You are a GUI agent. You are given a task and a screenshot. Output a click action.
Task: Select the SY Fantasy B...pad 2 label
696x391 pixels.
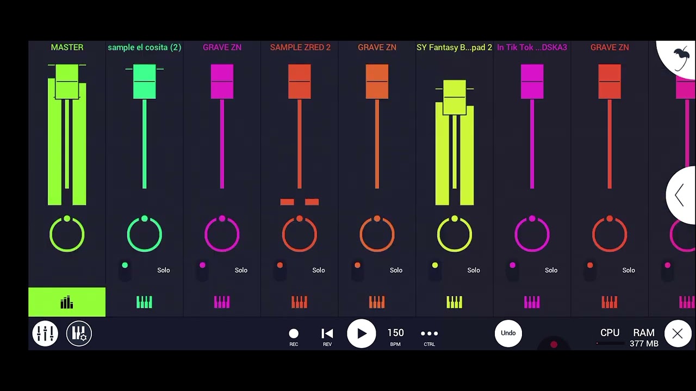[x=454, y=47]
